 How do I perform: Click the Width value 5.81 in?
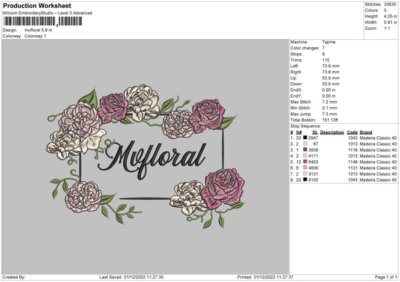point(390,23)
